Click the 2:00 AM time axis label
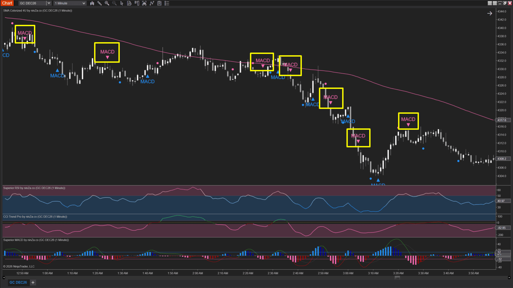 [198, 273]
